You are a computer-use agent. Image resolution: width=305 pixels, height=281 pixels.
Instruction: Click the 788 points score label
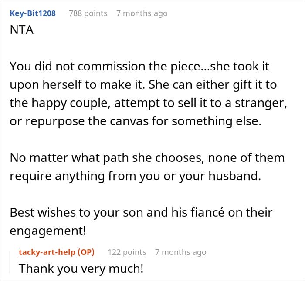coord(88,13)
